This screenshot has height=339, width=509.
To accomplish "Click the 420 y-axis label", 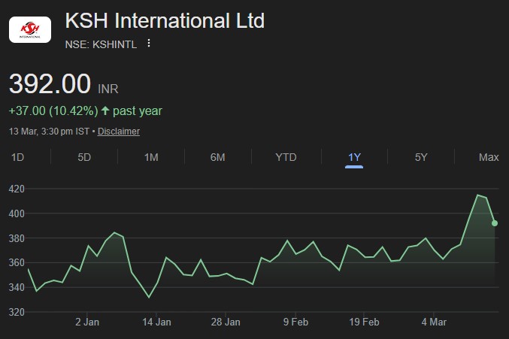I will coord(17,189).
